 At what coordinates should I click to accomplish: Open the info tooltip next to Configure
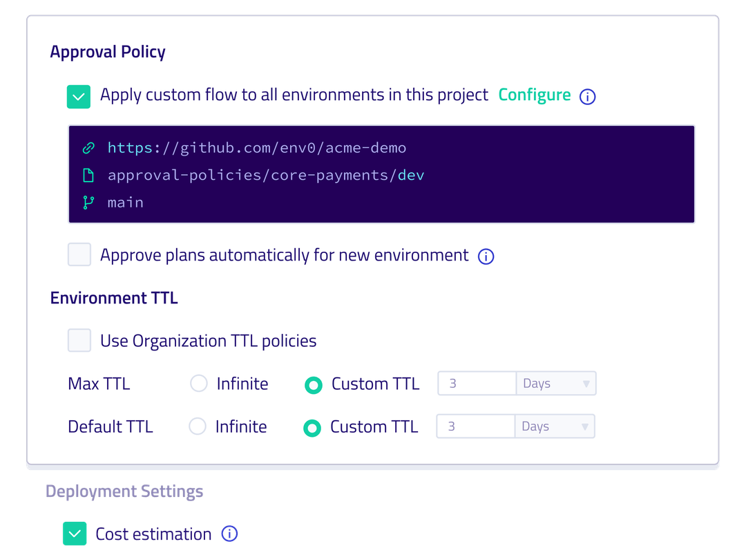click(x=587, y=97)
